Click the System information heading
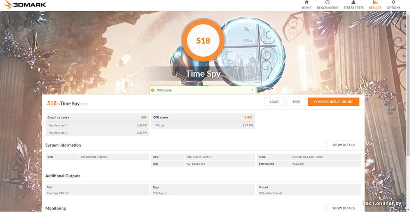The height and width of the screenshot is (212, 410). pyautogui.click(x=63, y=145)
